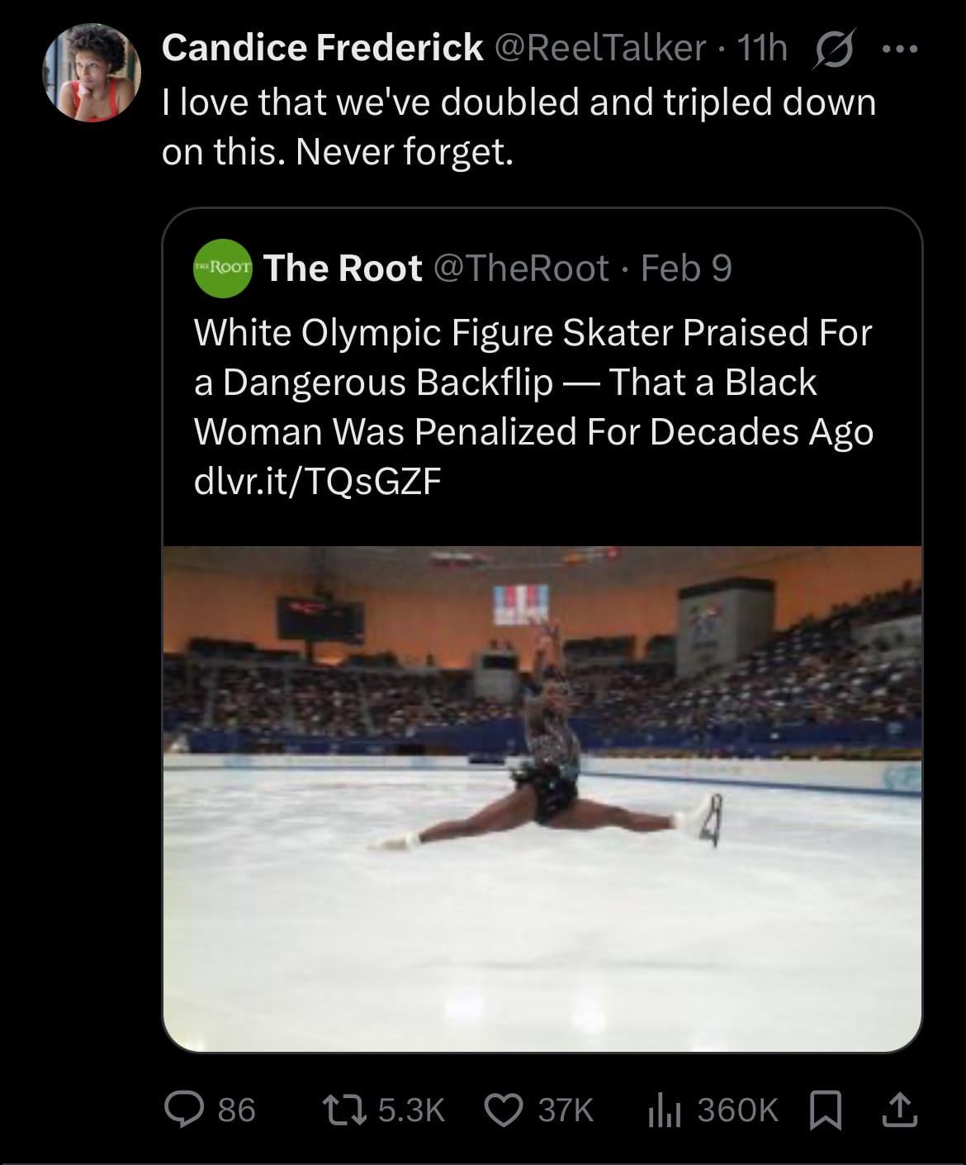The width and height of the screenshot is (966, 1165).
Task: Tap the Grok slashed-circle icon
Action: coord(836,50)
